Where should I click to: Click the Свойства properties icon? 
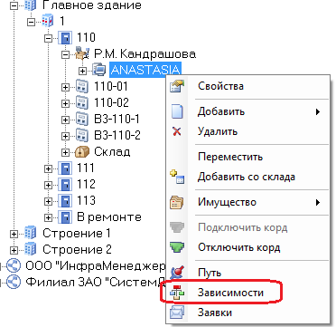177,86
